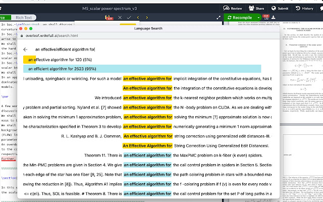Reject suggestion with the X icon
The height and width of the screenshot is (202, 323).
pos(120,18)
